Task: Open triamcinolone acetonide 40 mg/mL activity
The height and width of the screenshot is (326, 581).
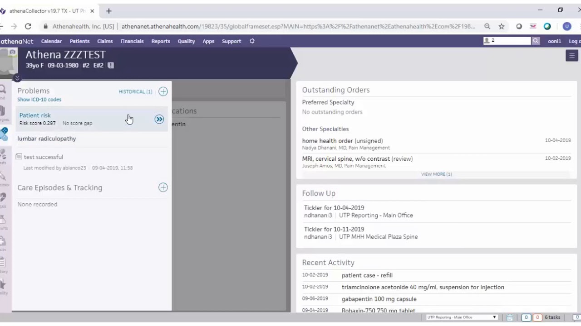Action: click(x=423, y=287)
